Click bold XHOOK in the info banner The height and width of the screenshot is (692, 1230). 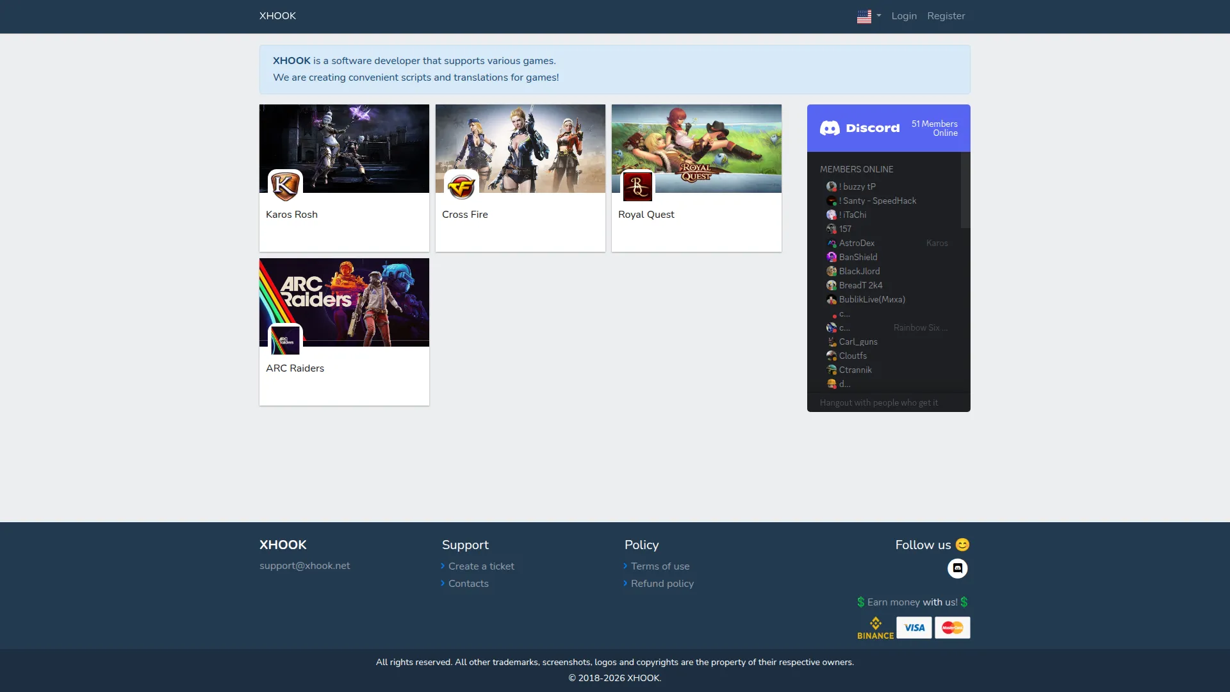[x=291, y=61]
